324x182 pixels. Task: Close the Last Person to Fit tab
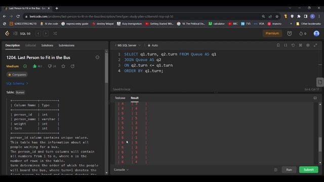[49, 8]
